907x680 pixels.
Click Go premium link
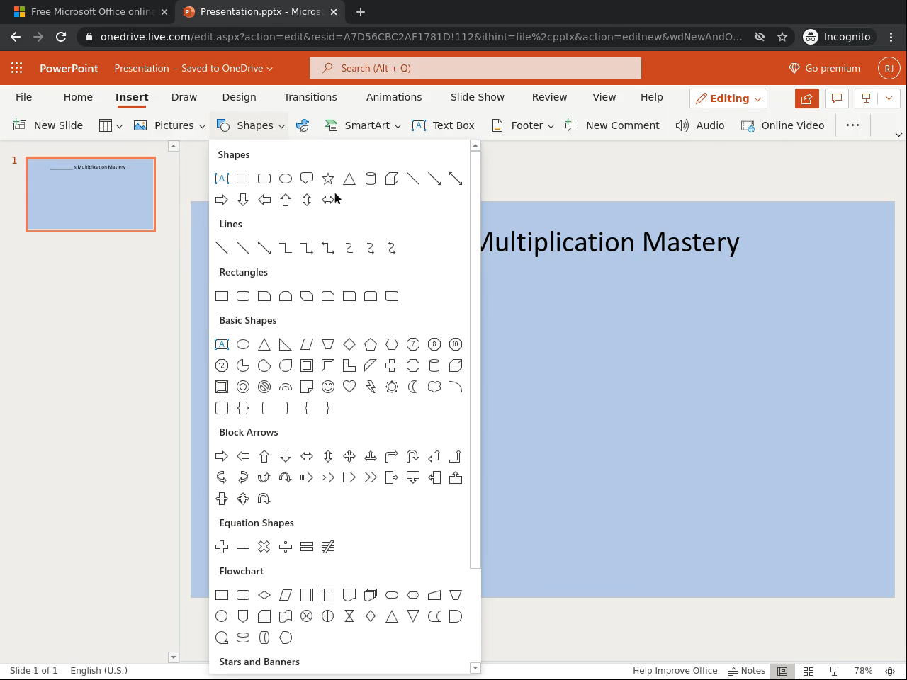(x=824, y=68)
